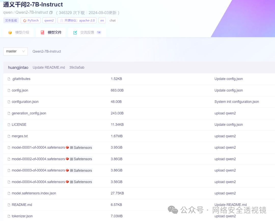Click the chat tag
This screenshot has width=275, height=221.
[x=113, y=20]
